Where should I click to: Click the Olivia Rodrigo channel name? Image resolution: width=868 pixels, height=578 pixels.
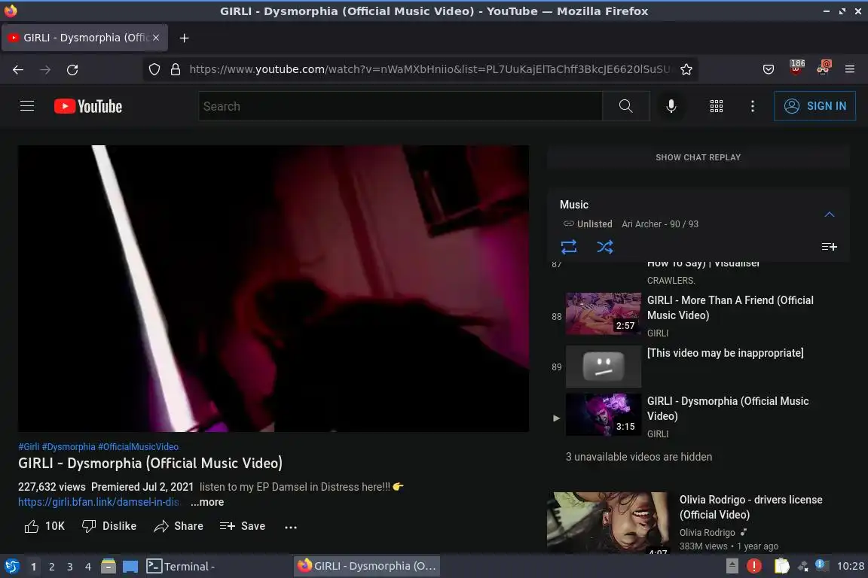click(x=707, y=532)
